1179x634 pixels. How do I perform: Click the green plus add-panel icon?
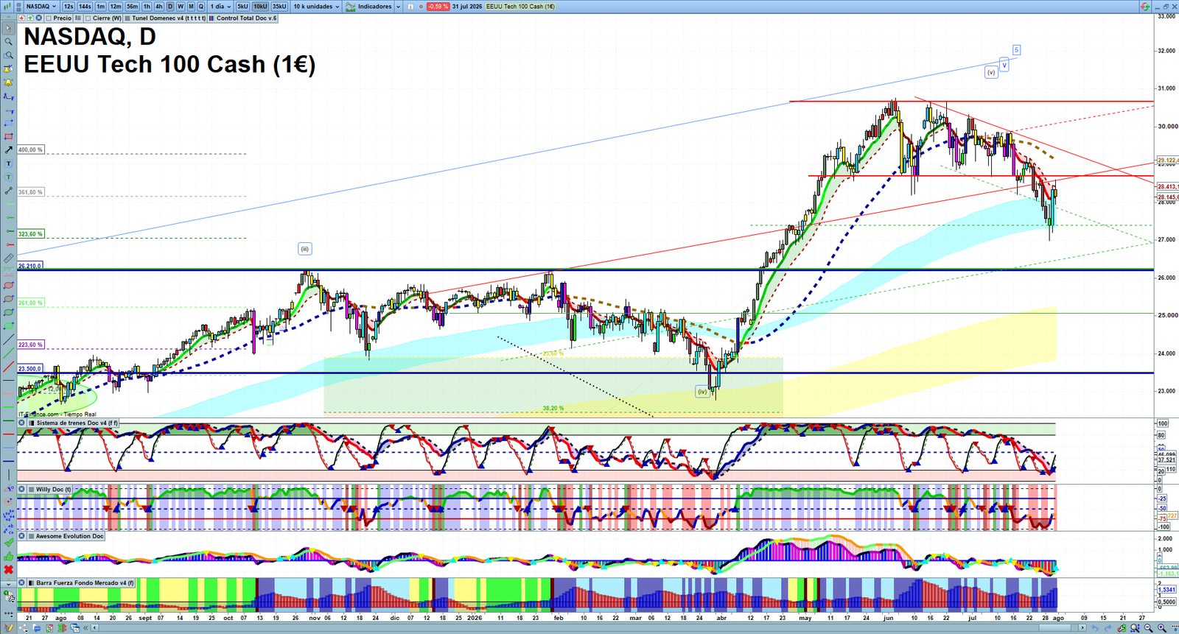tap(30, 18)
